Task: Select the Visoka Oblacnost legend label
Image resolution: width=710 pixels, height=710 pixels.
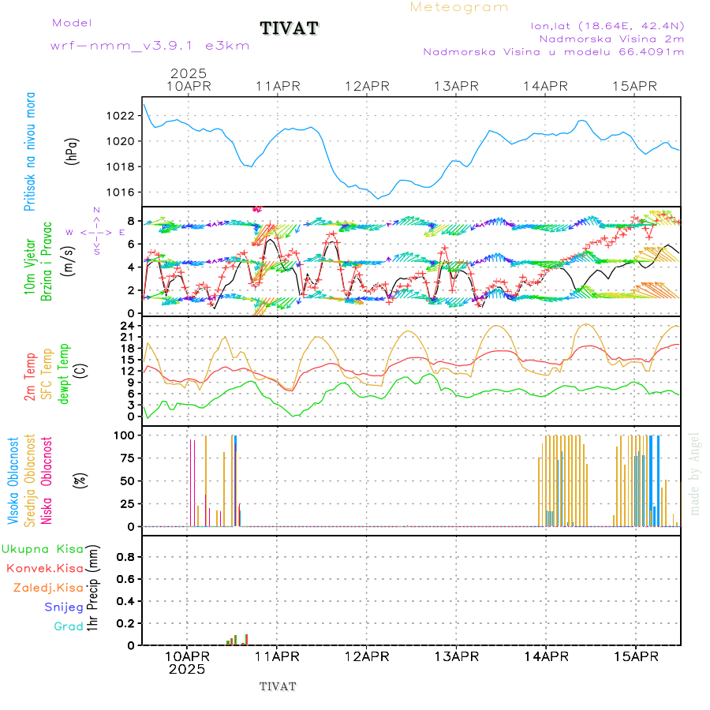Action: coord(13,480)
